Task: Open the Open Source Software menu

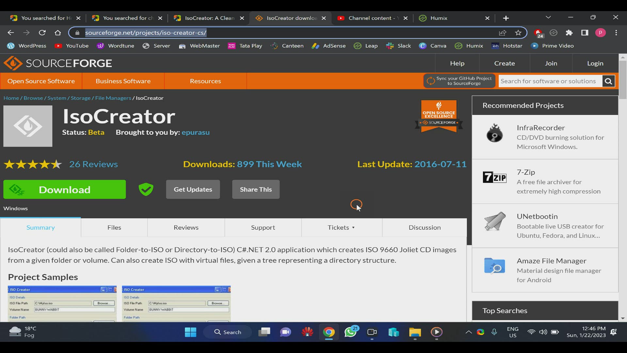Action: 41,81
